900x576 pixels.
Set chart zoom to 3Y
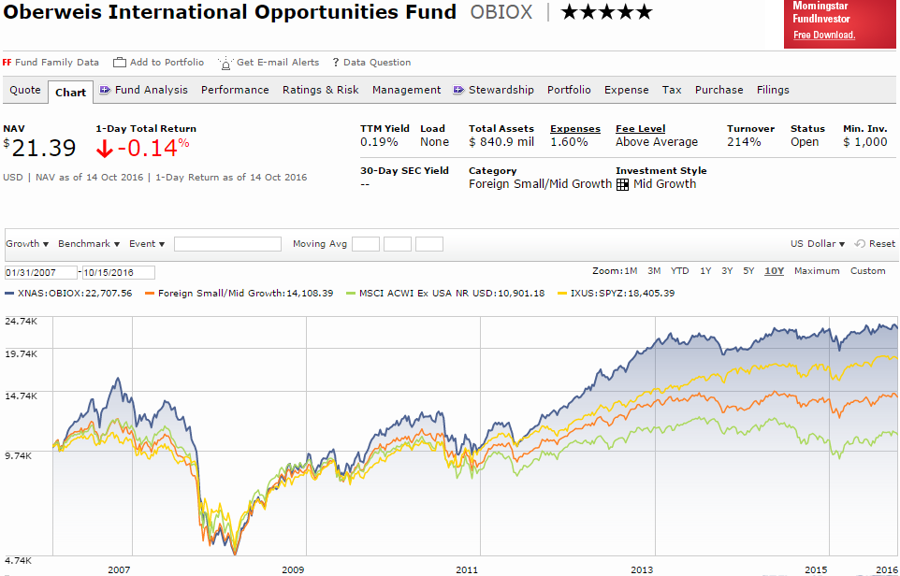click(727, 271)
